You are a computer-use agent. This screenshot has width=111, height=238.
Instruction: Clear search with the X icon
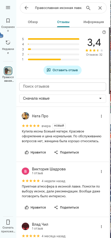[x=100, y=8]
